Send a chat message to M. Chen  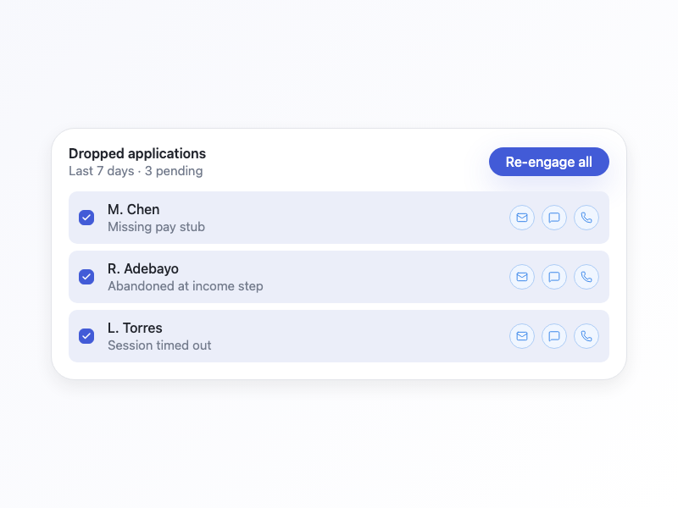[x=554, y=218]
